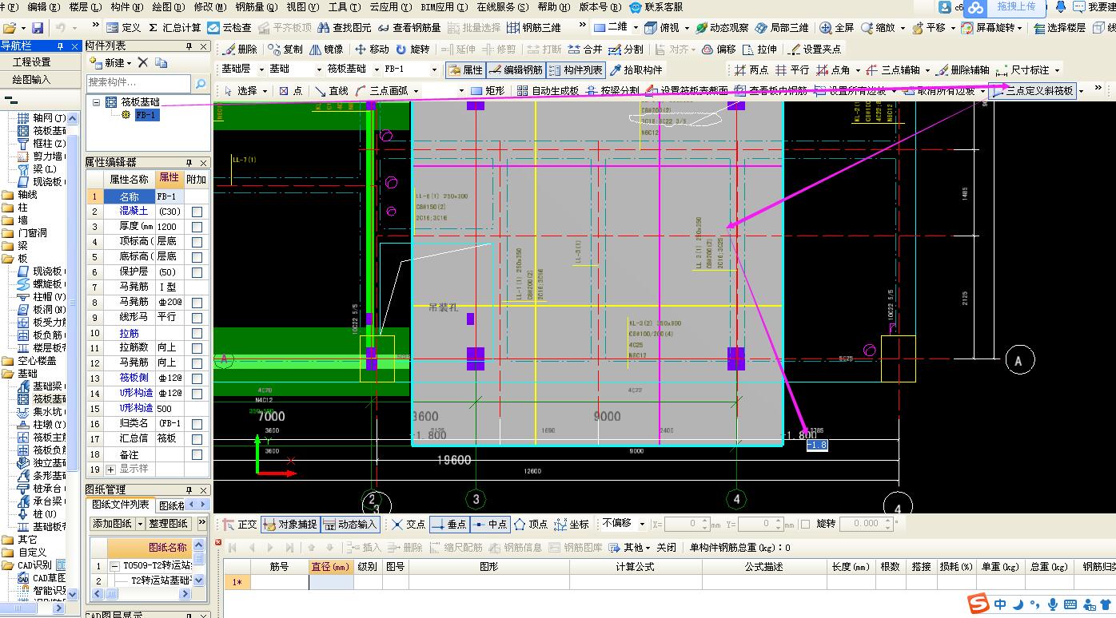Click the 整理图纸 button

[x=169, y=524]
